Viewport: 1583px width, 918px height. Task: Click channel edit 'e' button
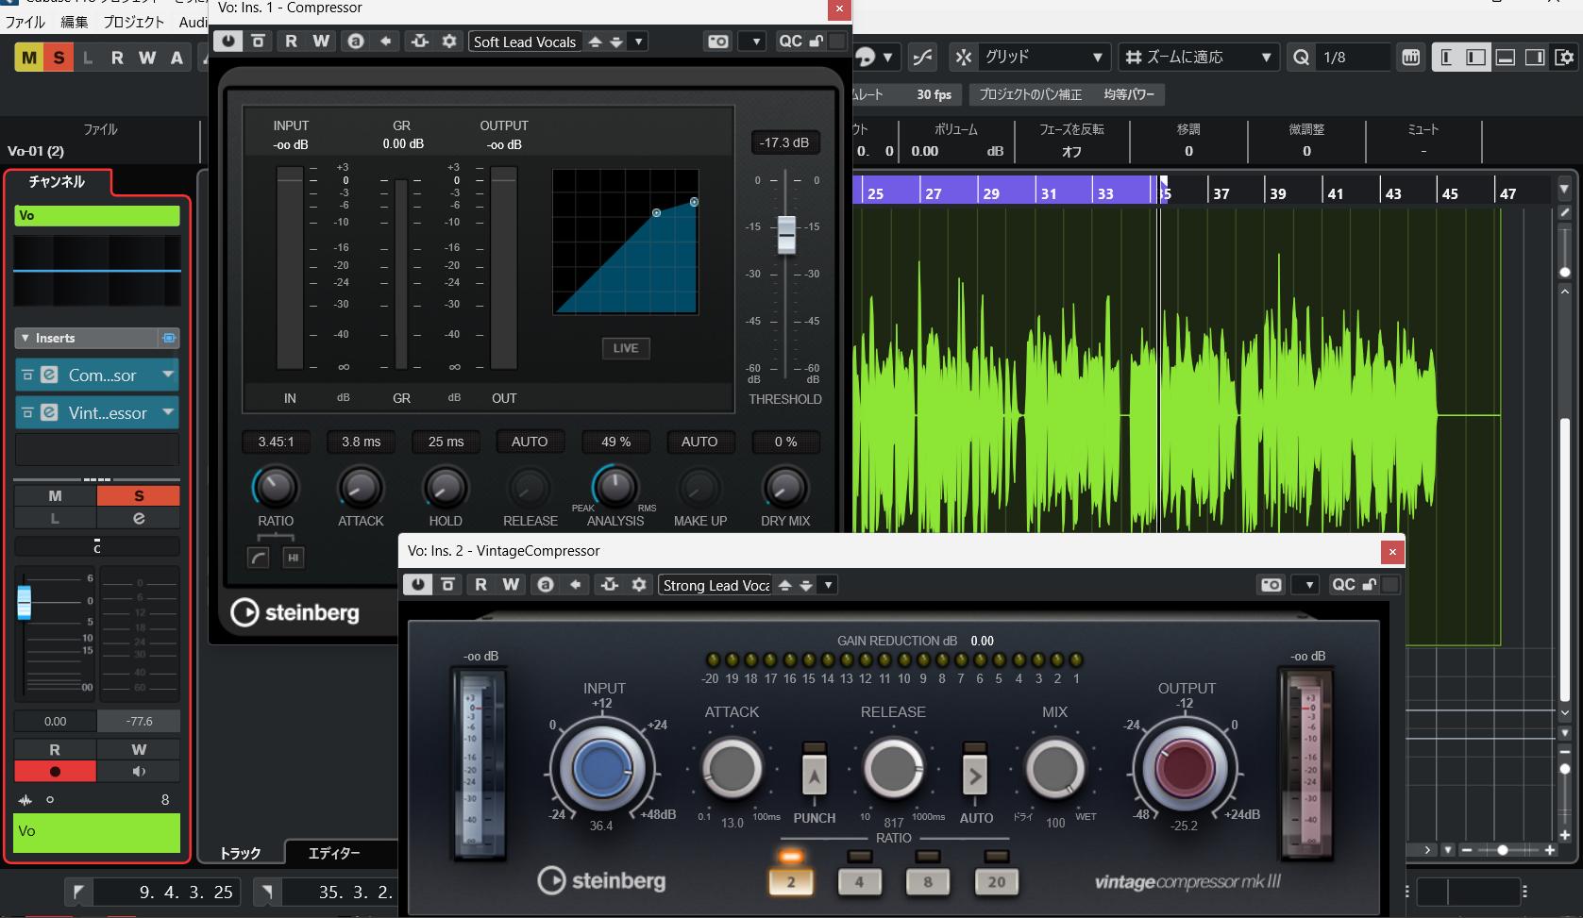click(x=139, y=518)
